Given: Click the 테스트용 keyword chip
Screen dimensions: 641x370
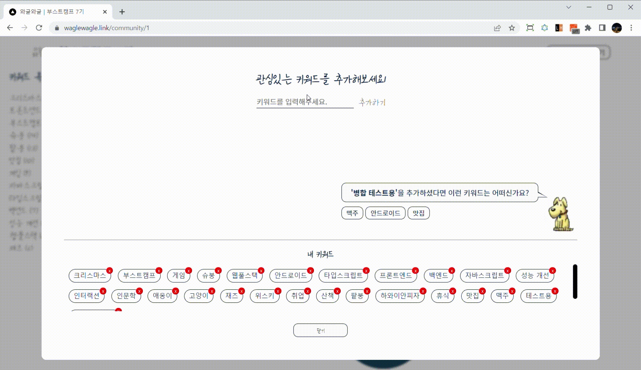Looking at the screenshot, I should [x=538, y=296].
